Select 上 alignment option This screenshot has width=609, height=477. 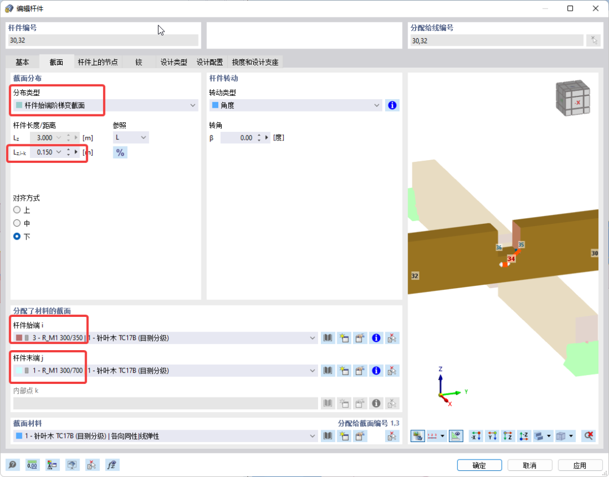point(17,210)
